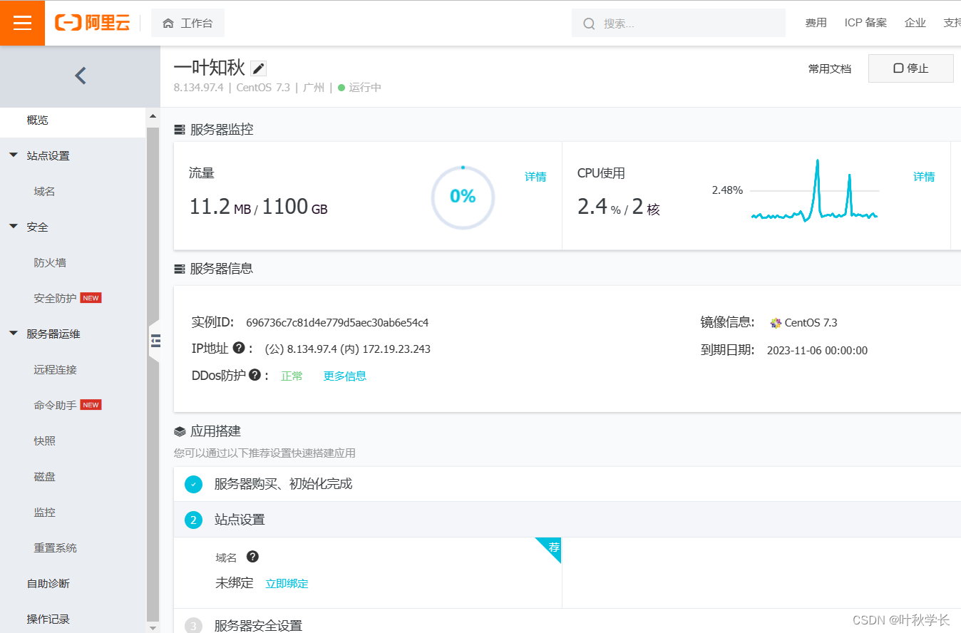This screenshot has height=633, width=961.
Task: Collapse the 安全 sidebar group
Action: click(14, 227)
